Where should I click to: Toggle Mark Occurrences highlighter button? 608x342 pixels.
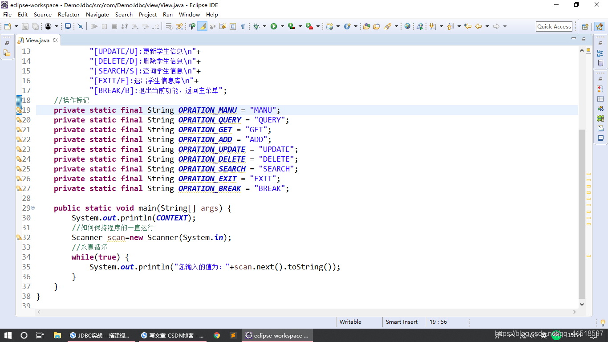pos(203,27)
